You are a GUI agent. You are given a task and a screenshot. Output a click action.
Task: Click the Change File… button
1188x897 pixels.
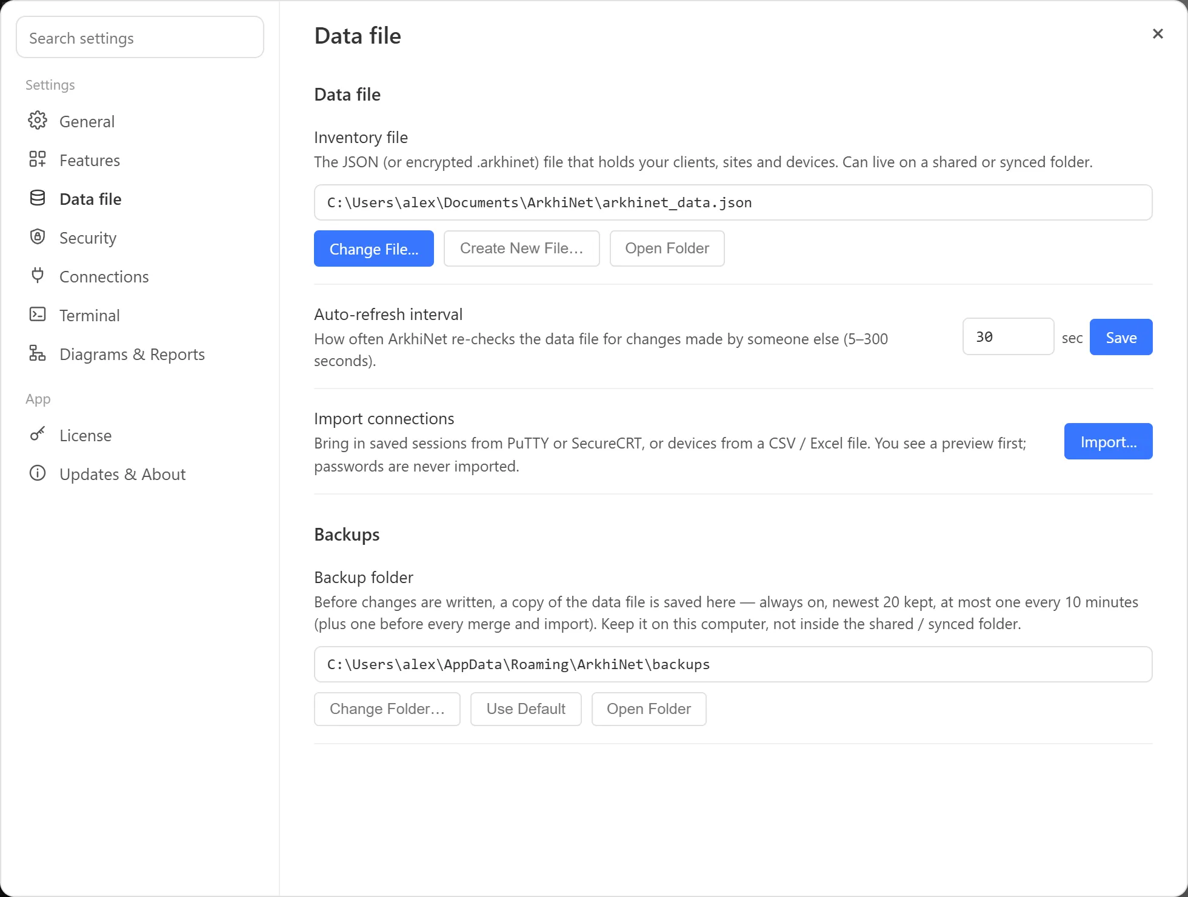point(374,248)
